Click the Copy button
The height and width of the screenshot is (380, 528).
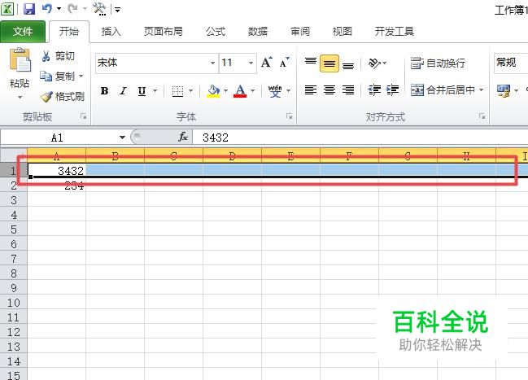coord(57,76)
